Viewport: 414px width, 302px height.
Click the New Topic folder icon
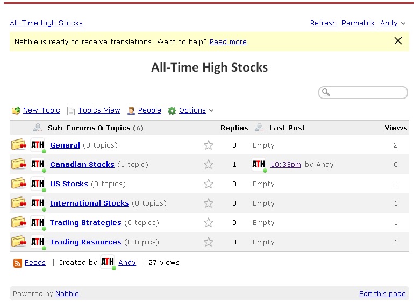click(x=16, y=110)
